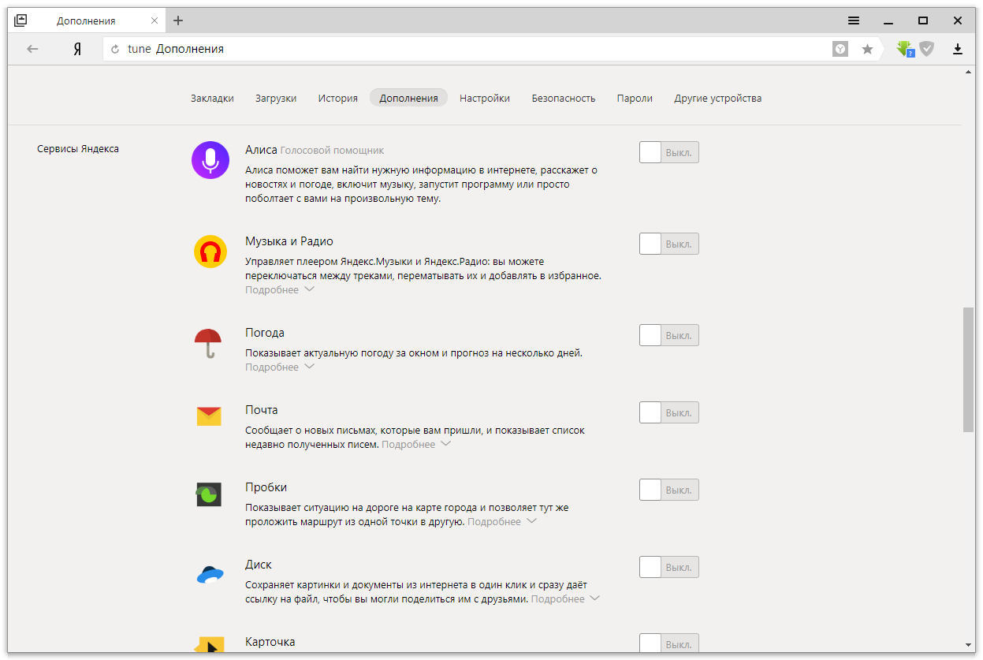Open a new tab with plus button
The width and height of the screenshot is (983, 660).
[x=178, y=21]
